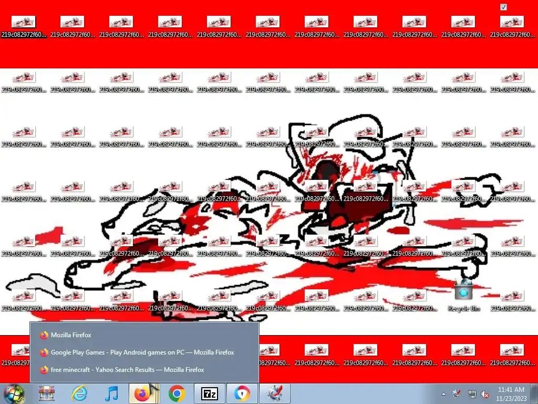The height and width of the screenshot is (404, 538).
Task: Click the muted volume speaker tray icon
Action: [x=485, y=394]
